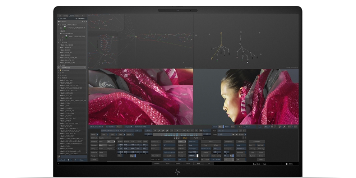Open the gear settings icon beside Media Panel
Image resolution: width=356 pixels, height=178 pixels.
(x=69, y=160)
